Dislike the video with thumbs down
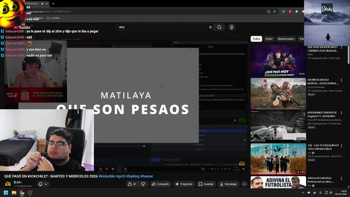 tap(143, 184)
